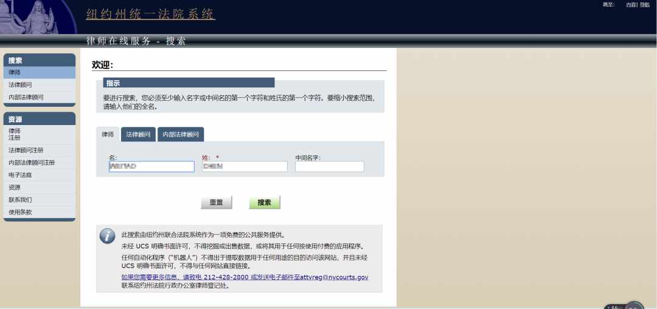Open the 电子法庭 resource link
Viewport: 657px width, 309px height.
tap(40, 175)
